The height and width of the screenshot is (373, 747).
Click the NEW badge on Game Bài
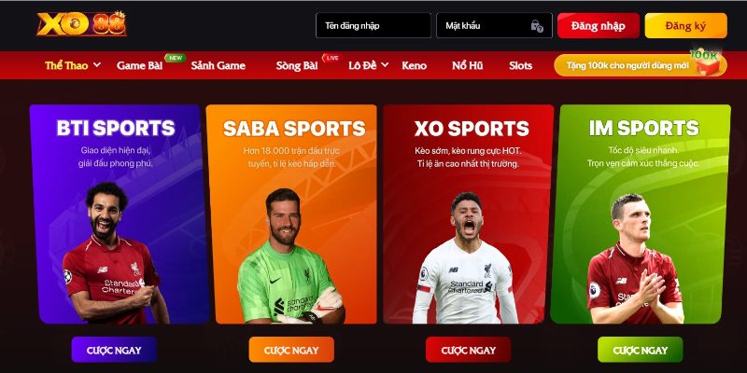click(175, 58)
